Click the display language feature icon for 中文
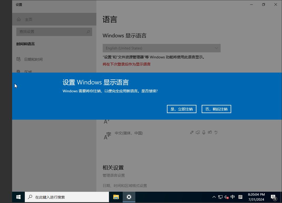282x203 pixels. (192, 133)
